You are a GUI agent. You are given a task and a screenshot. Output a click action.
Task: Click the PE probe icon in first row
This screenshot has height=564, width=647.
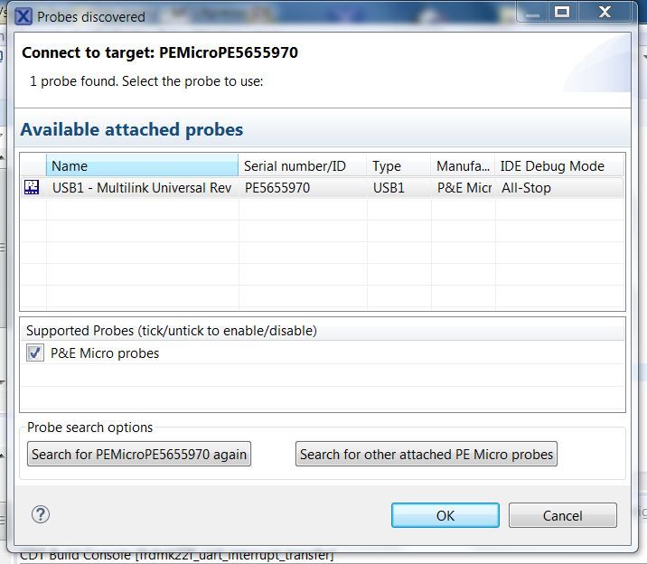pos(32,187)
